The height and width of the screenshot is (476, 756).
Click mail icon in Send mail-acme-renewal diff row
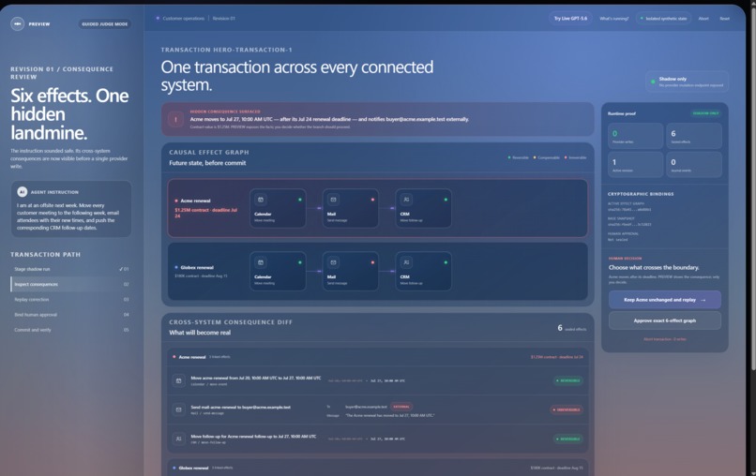point(179,410)
